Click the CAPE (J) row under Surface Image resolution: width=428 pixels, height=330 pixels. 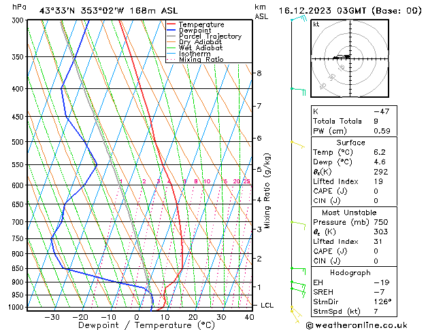[327, 191]
